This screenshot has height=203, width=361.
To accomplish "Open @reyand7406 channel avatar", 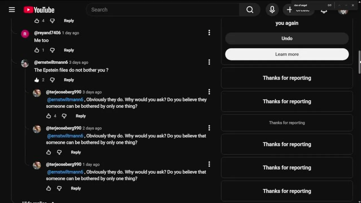I will click(x=25, y=34).
